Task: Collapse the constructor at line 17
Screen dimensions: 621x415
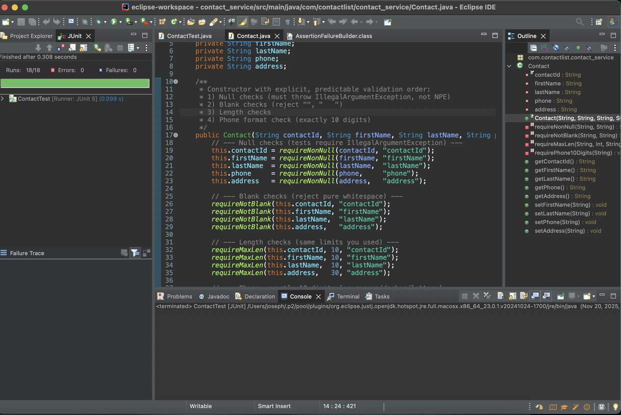Action: 176,135
